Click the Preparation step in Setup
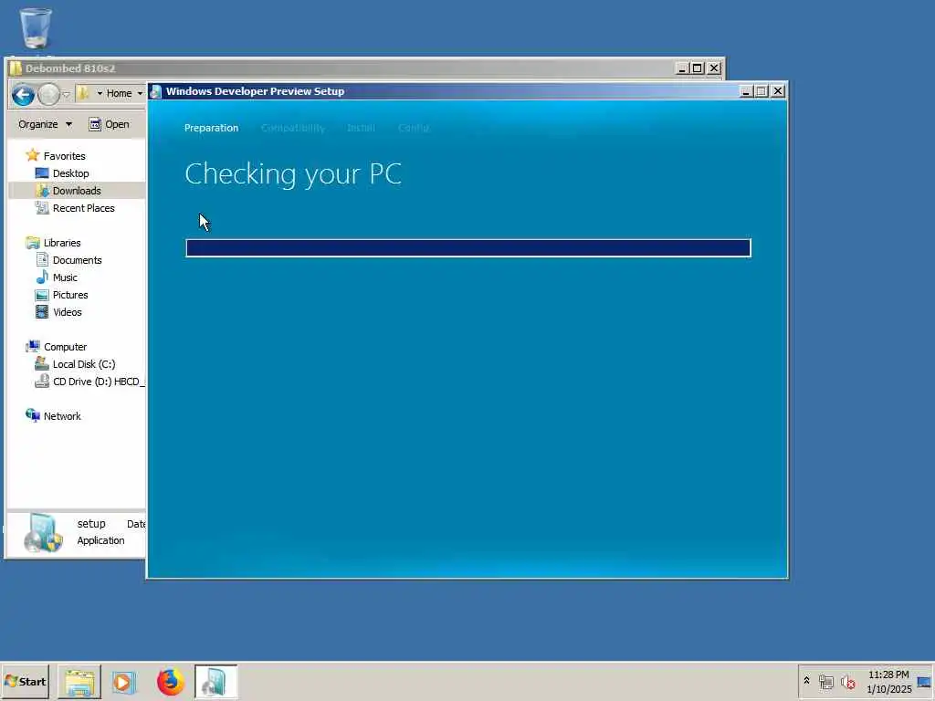The image size is (935, 701). coord(211,128)
